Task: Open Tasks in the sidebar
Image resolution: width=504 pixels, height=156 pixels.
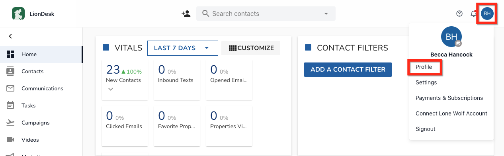Action: coord(41,105)
